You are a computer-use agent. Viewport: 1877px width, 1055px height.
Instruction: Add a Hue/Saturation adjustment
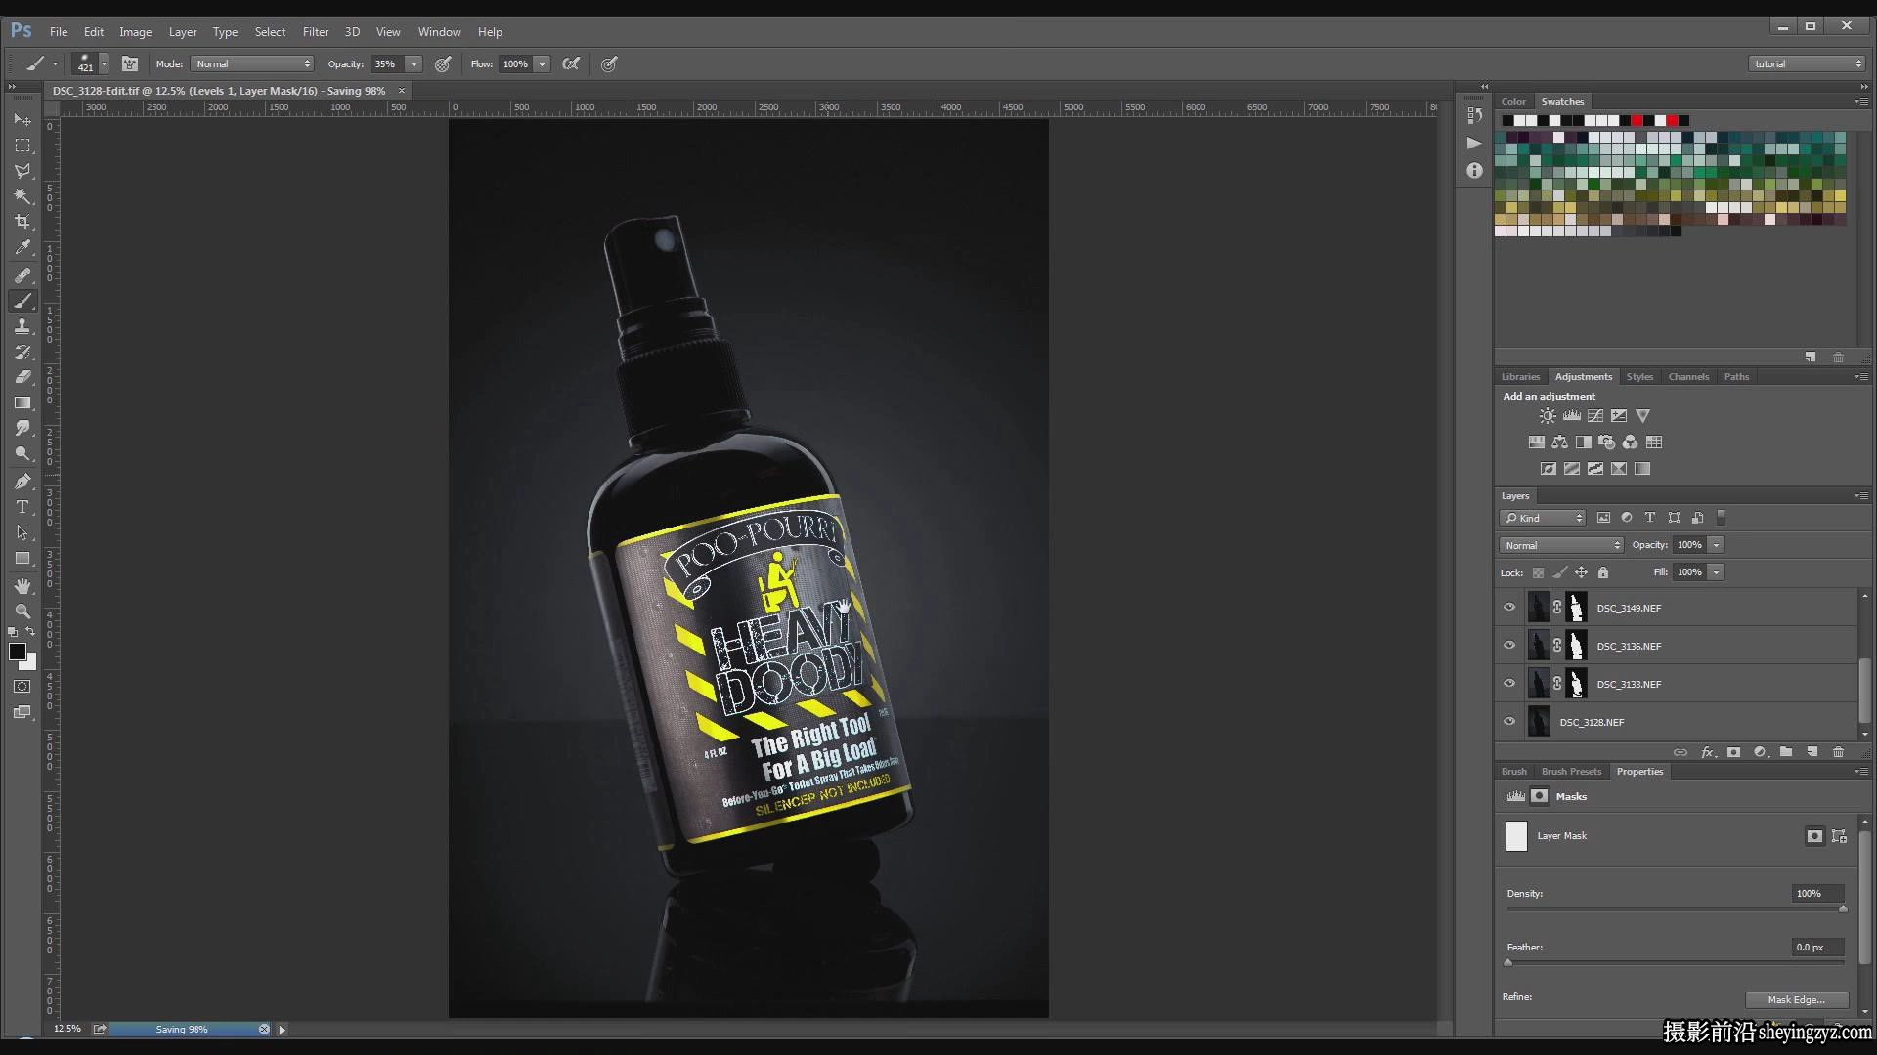tap(1537, 443)
